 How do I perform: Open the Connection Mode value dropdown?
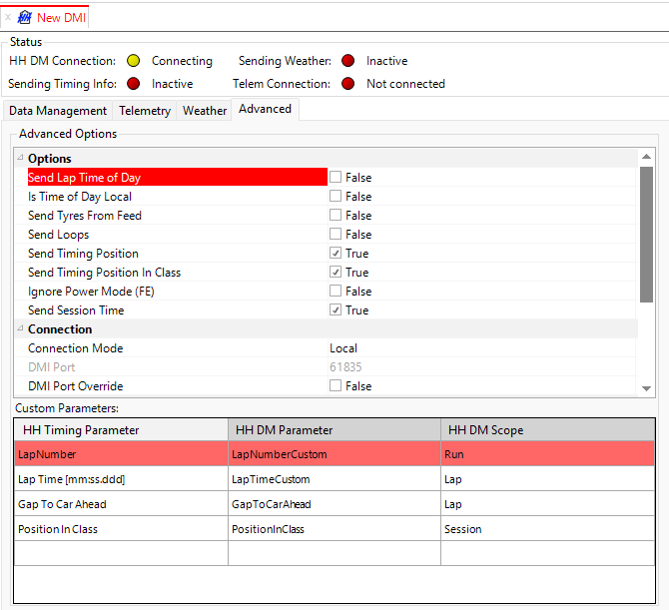[x=479, y=348]
